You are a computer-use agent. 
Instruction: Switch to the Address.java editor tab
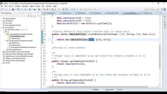coord(80,13)
